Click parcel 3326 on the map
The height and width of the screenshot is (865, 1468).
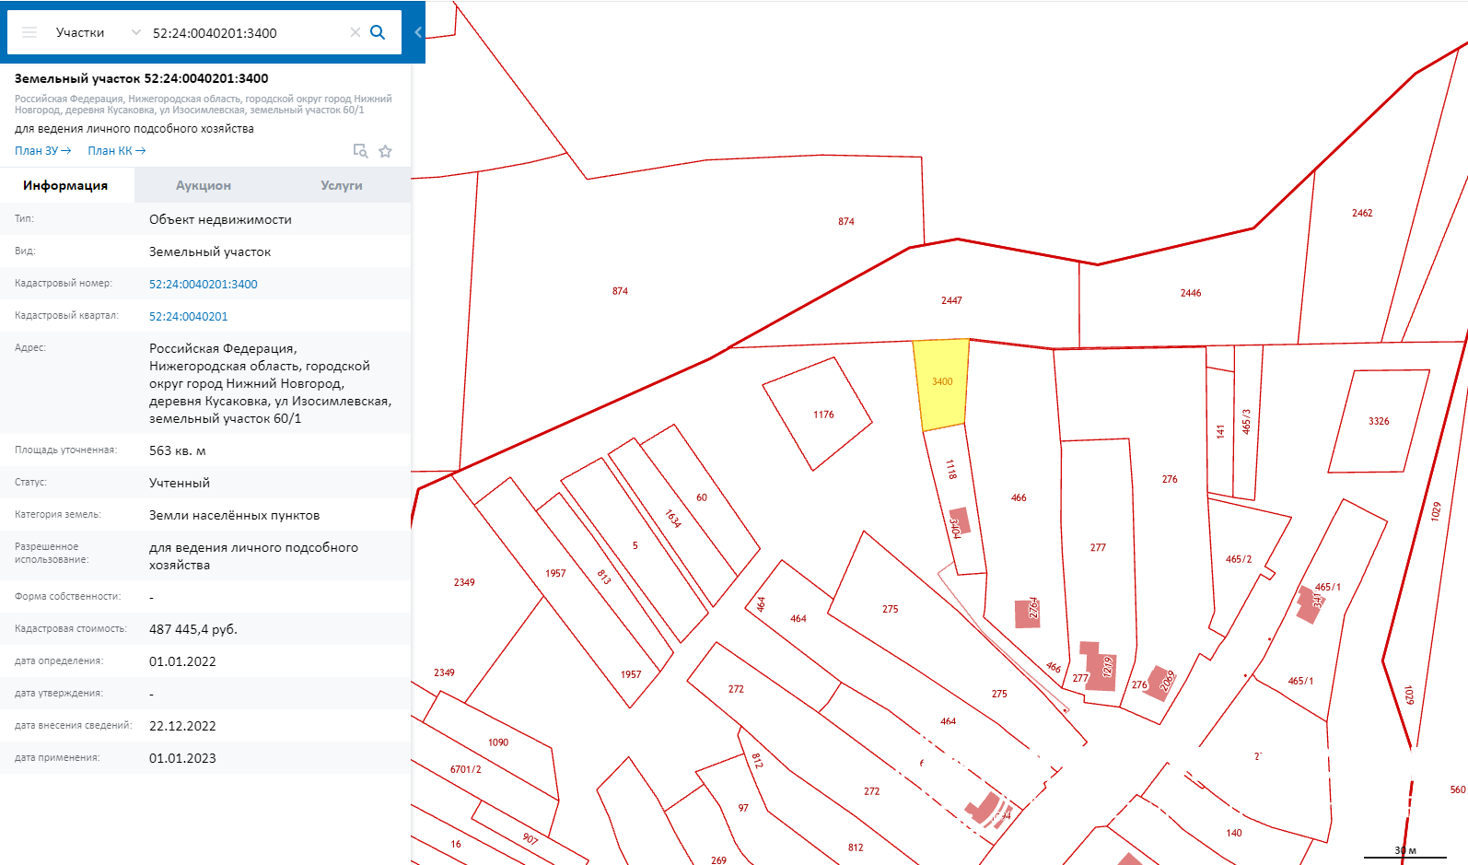pyautogui.click(x=1379, y=421)
